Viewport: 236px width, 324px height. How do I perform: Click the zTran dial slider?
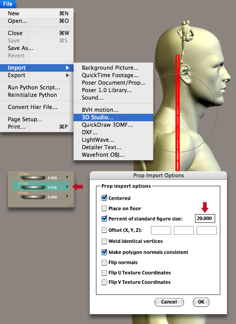33,197
